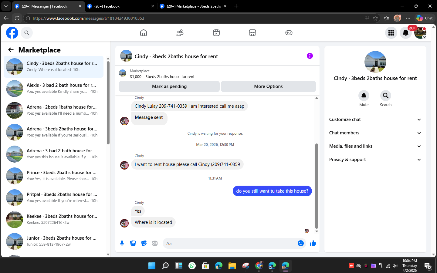437x273 pixels.
Task: Open the Facebook logo home link
Action: (12, 33)
